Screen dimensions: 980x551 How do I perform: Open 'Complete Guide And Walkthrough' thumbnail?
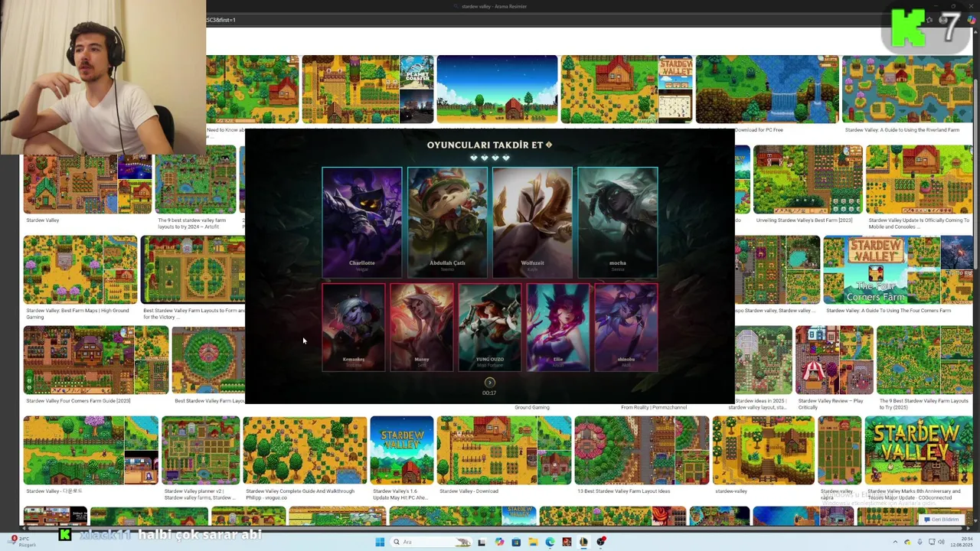(x=305, y=451)
